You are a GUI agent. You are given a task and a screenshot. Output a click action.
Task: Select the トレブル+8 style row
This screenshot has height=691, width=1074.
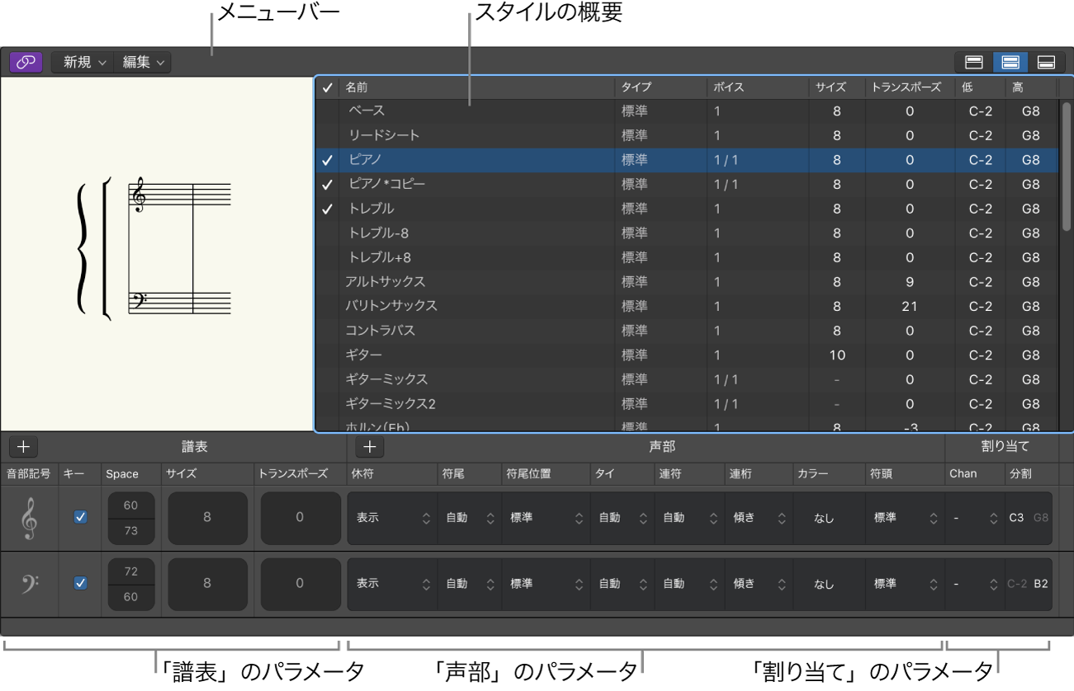pos(687,257)
